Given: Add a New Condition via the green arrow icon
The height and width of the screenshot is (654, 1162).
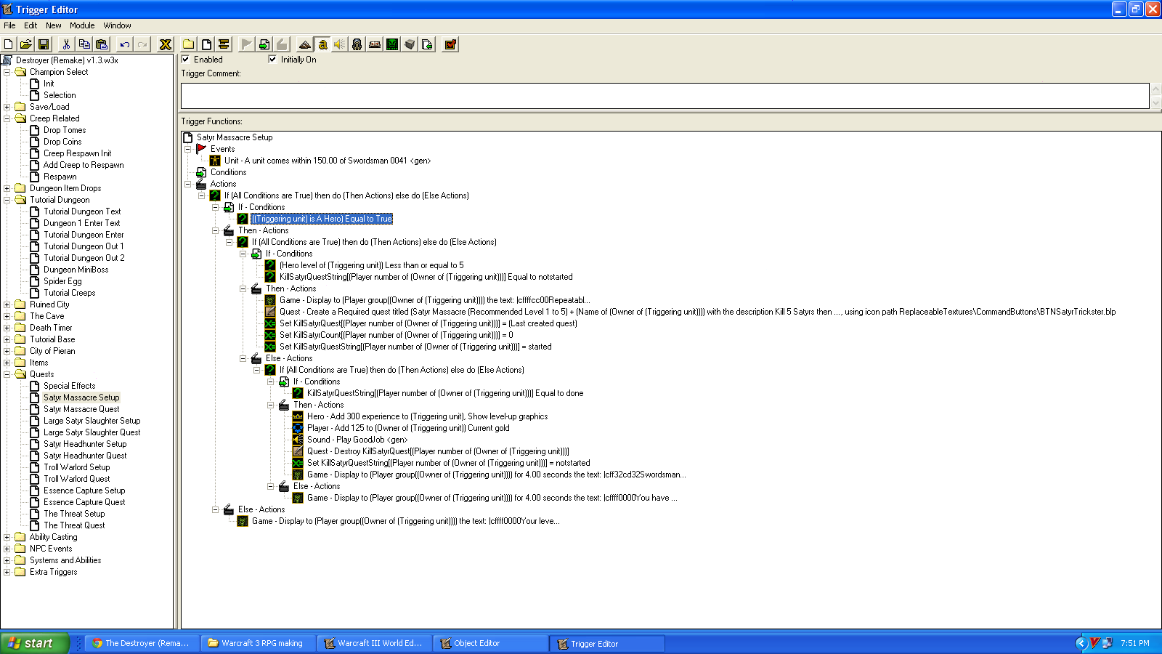Looking at the screenshot, I should pos(264,44).
